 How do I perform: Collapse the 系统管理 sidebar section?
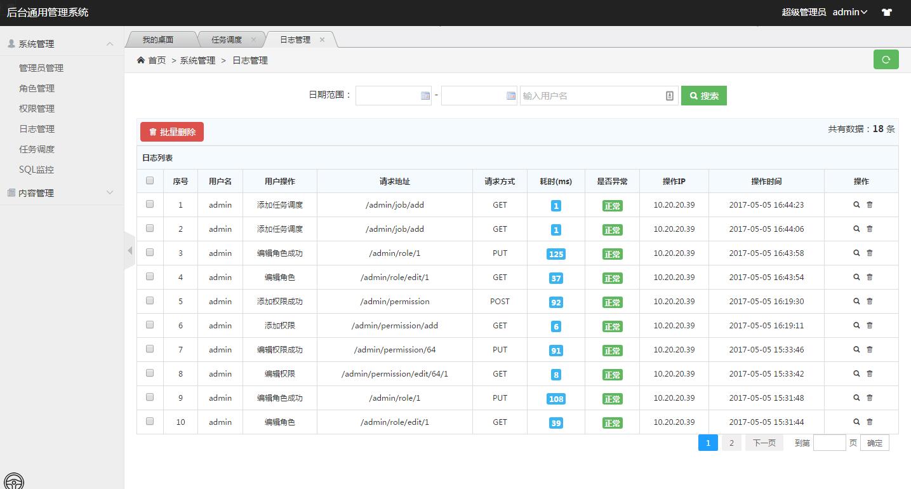62,44
